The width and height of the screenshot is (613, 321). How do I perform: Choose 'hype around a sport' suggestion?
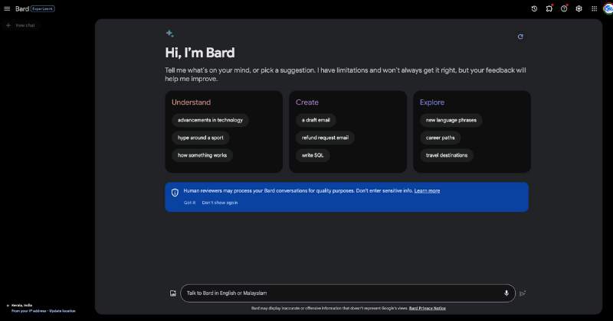tap(201, 138)
